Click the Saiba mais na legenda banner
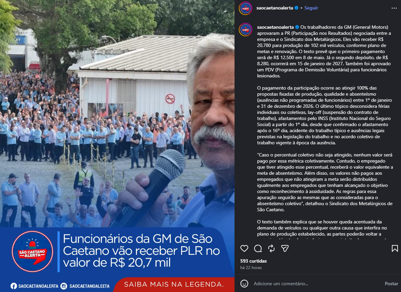Viewport: 401px width, 292px height. 174,284
